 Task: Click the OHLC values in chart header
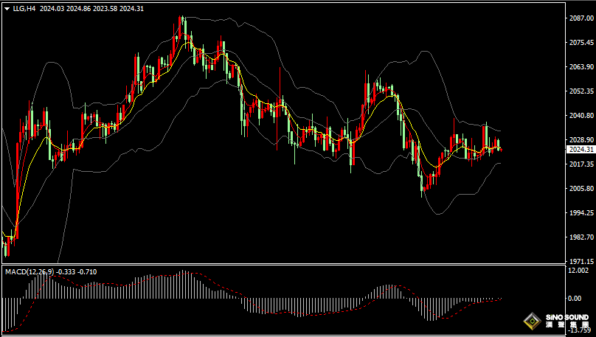click(x=91, y=9)
